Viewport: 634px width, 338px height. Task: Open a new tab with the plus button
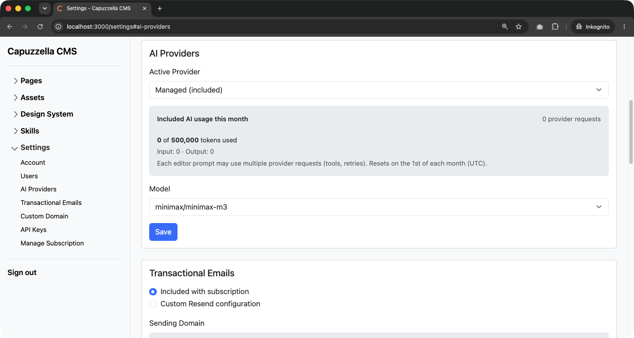pos(159,8)
